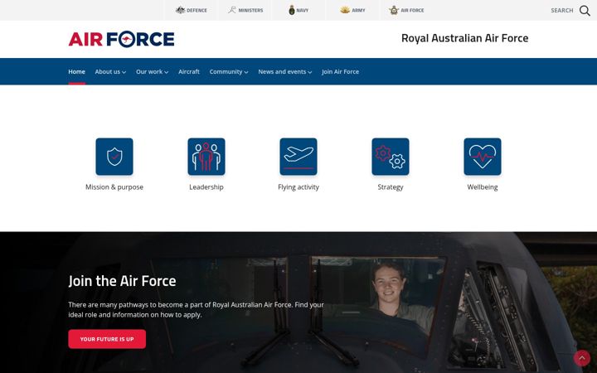
Task: Open the Aircraft nav item
Action: click(x=189, y=71)
